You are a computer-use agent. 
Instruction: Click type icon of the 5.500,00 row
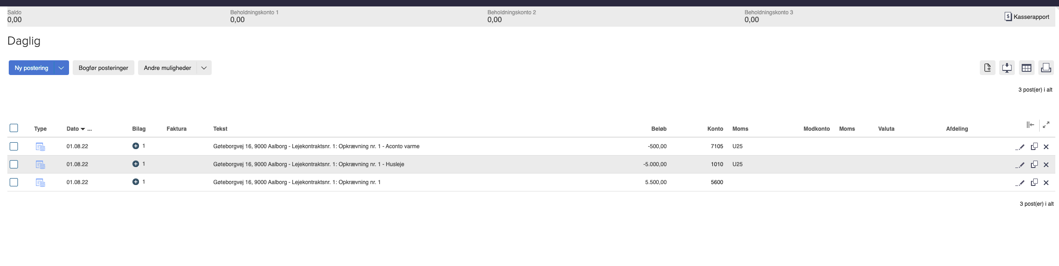[x=41, y=183]
